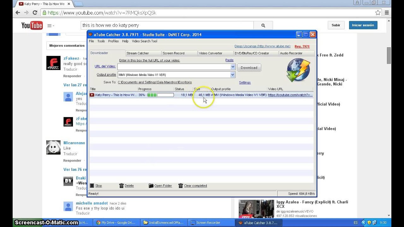Open the Profiles menu

tap(113, 41)
